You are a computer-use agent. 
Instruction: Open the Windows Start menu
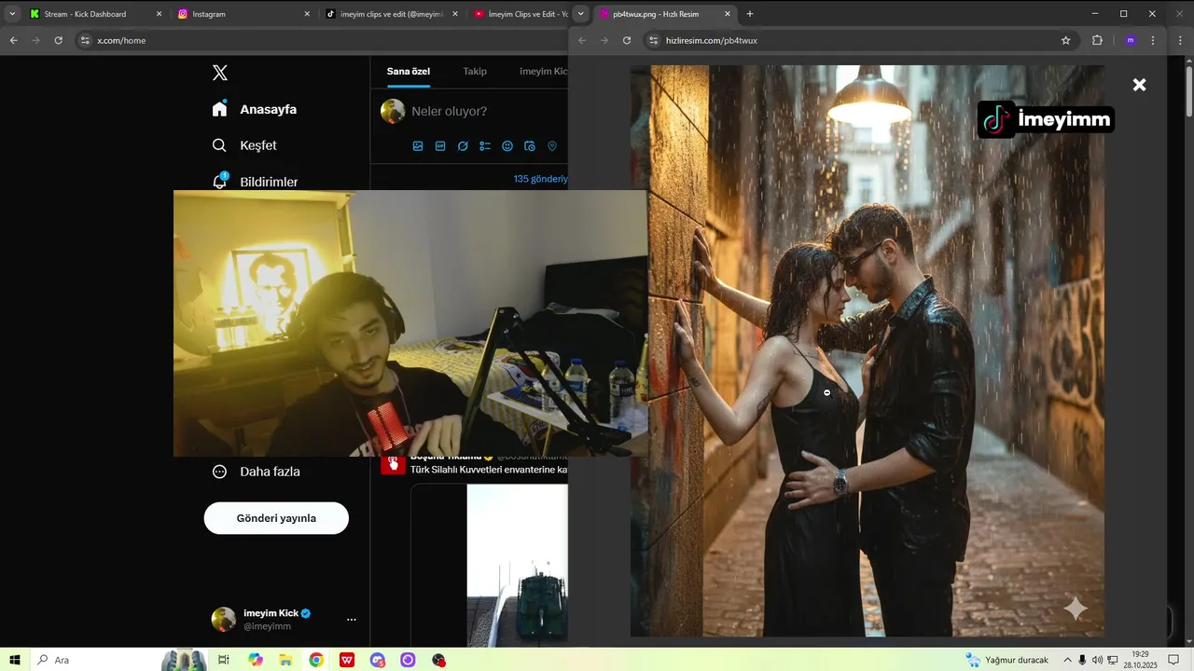coord(15,660)
